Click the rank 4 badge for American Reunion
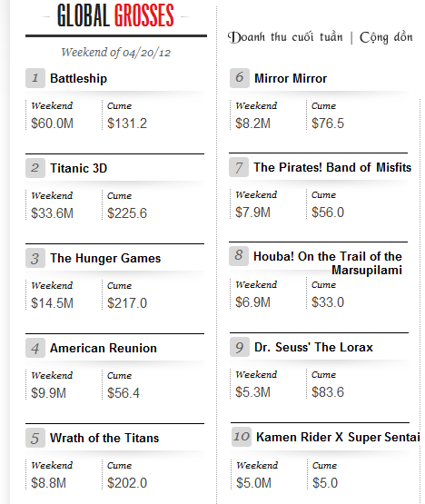425x504 pixels. click(x=35, y=348)
